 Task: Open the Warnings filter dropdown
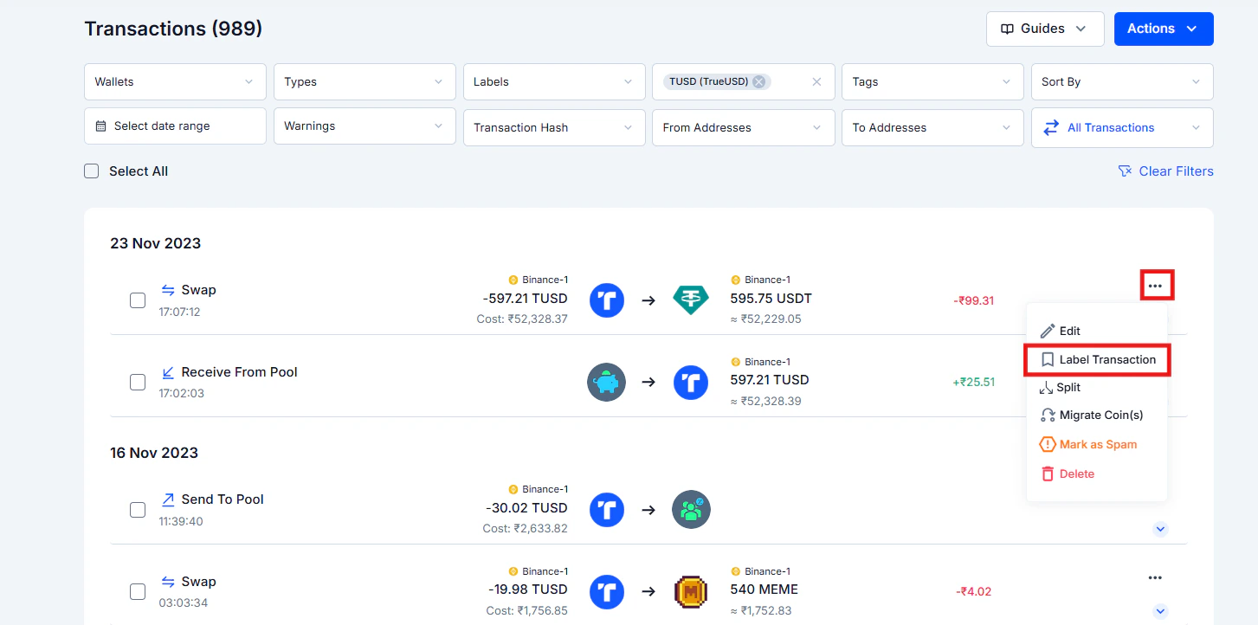[x=364, y=126]
